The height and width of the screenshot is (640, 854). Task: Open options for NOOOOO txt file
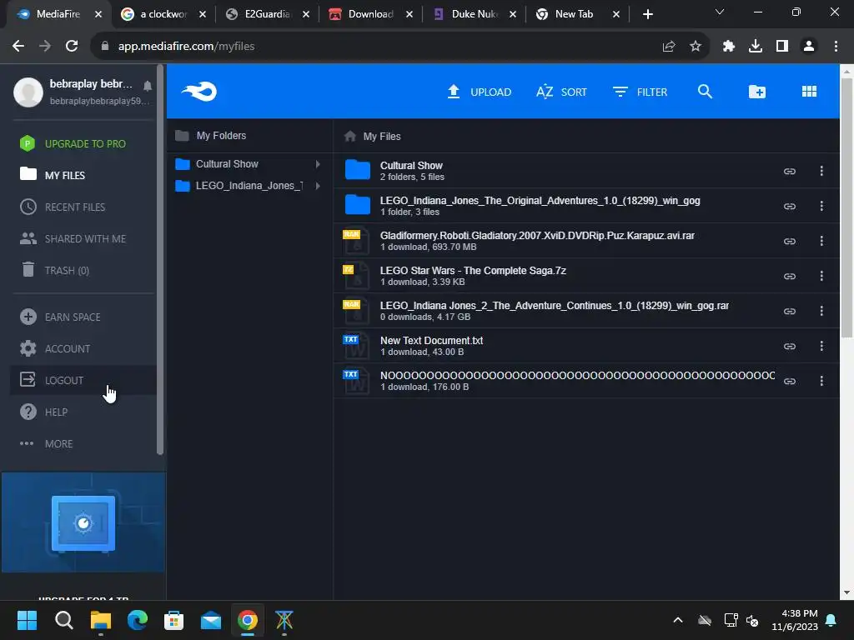821,381
